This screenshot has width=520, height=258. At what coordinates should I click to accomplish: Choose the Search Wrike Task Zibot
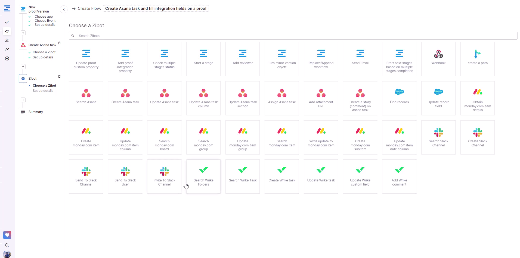[243, 177]
